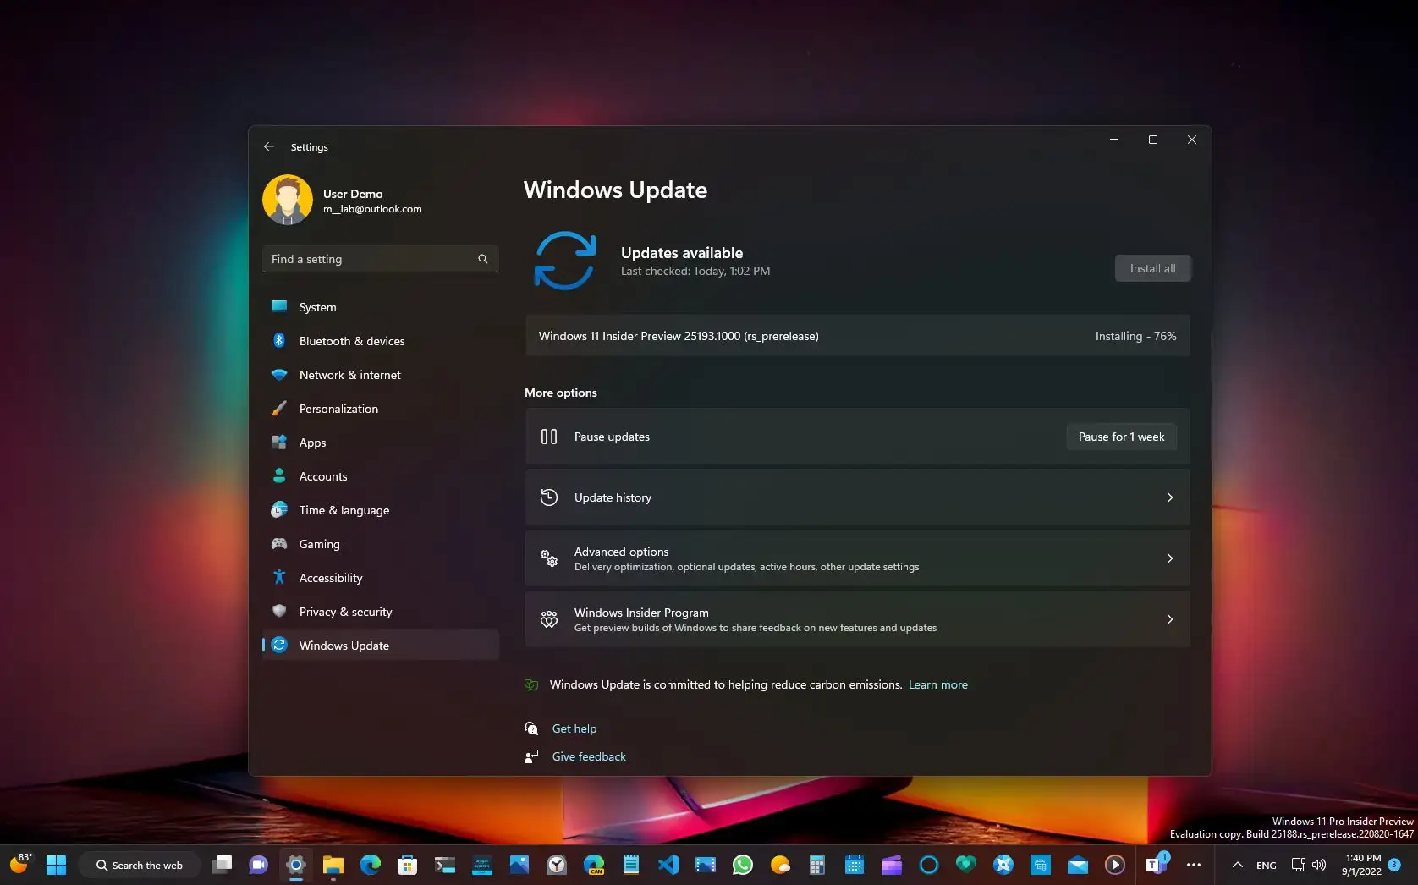
Task: Select Windows Update in sidebar
Action: tap(380, 646)
